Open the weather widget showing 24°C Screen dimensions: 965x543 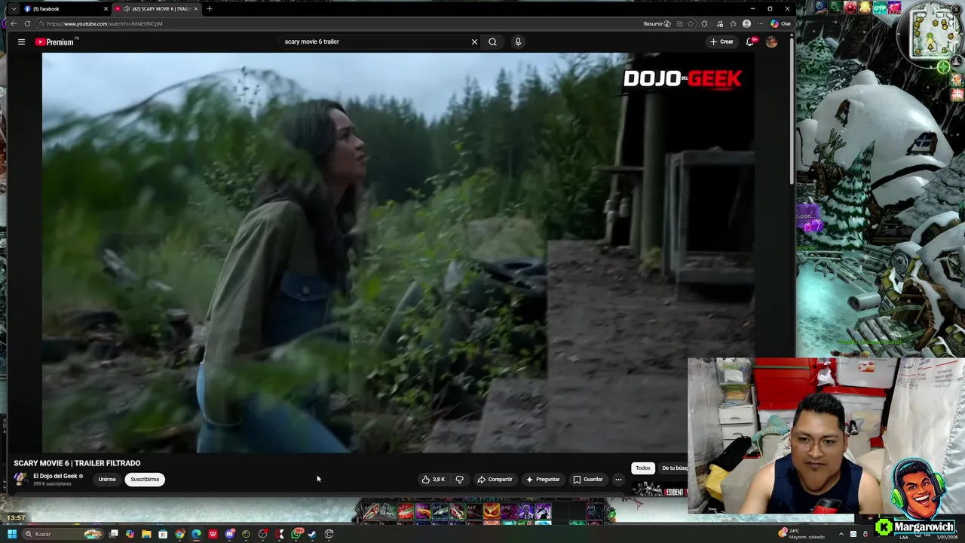[802, 534]
